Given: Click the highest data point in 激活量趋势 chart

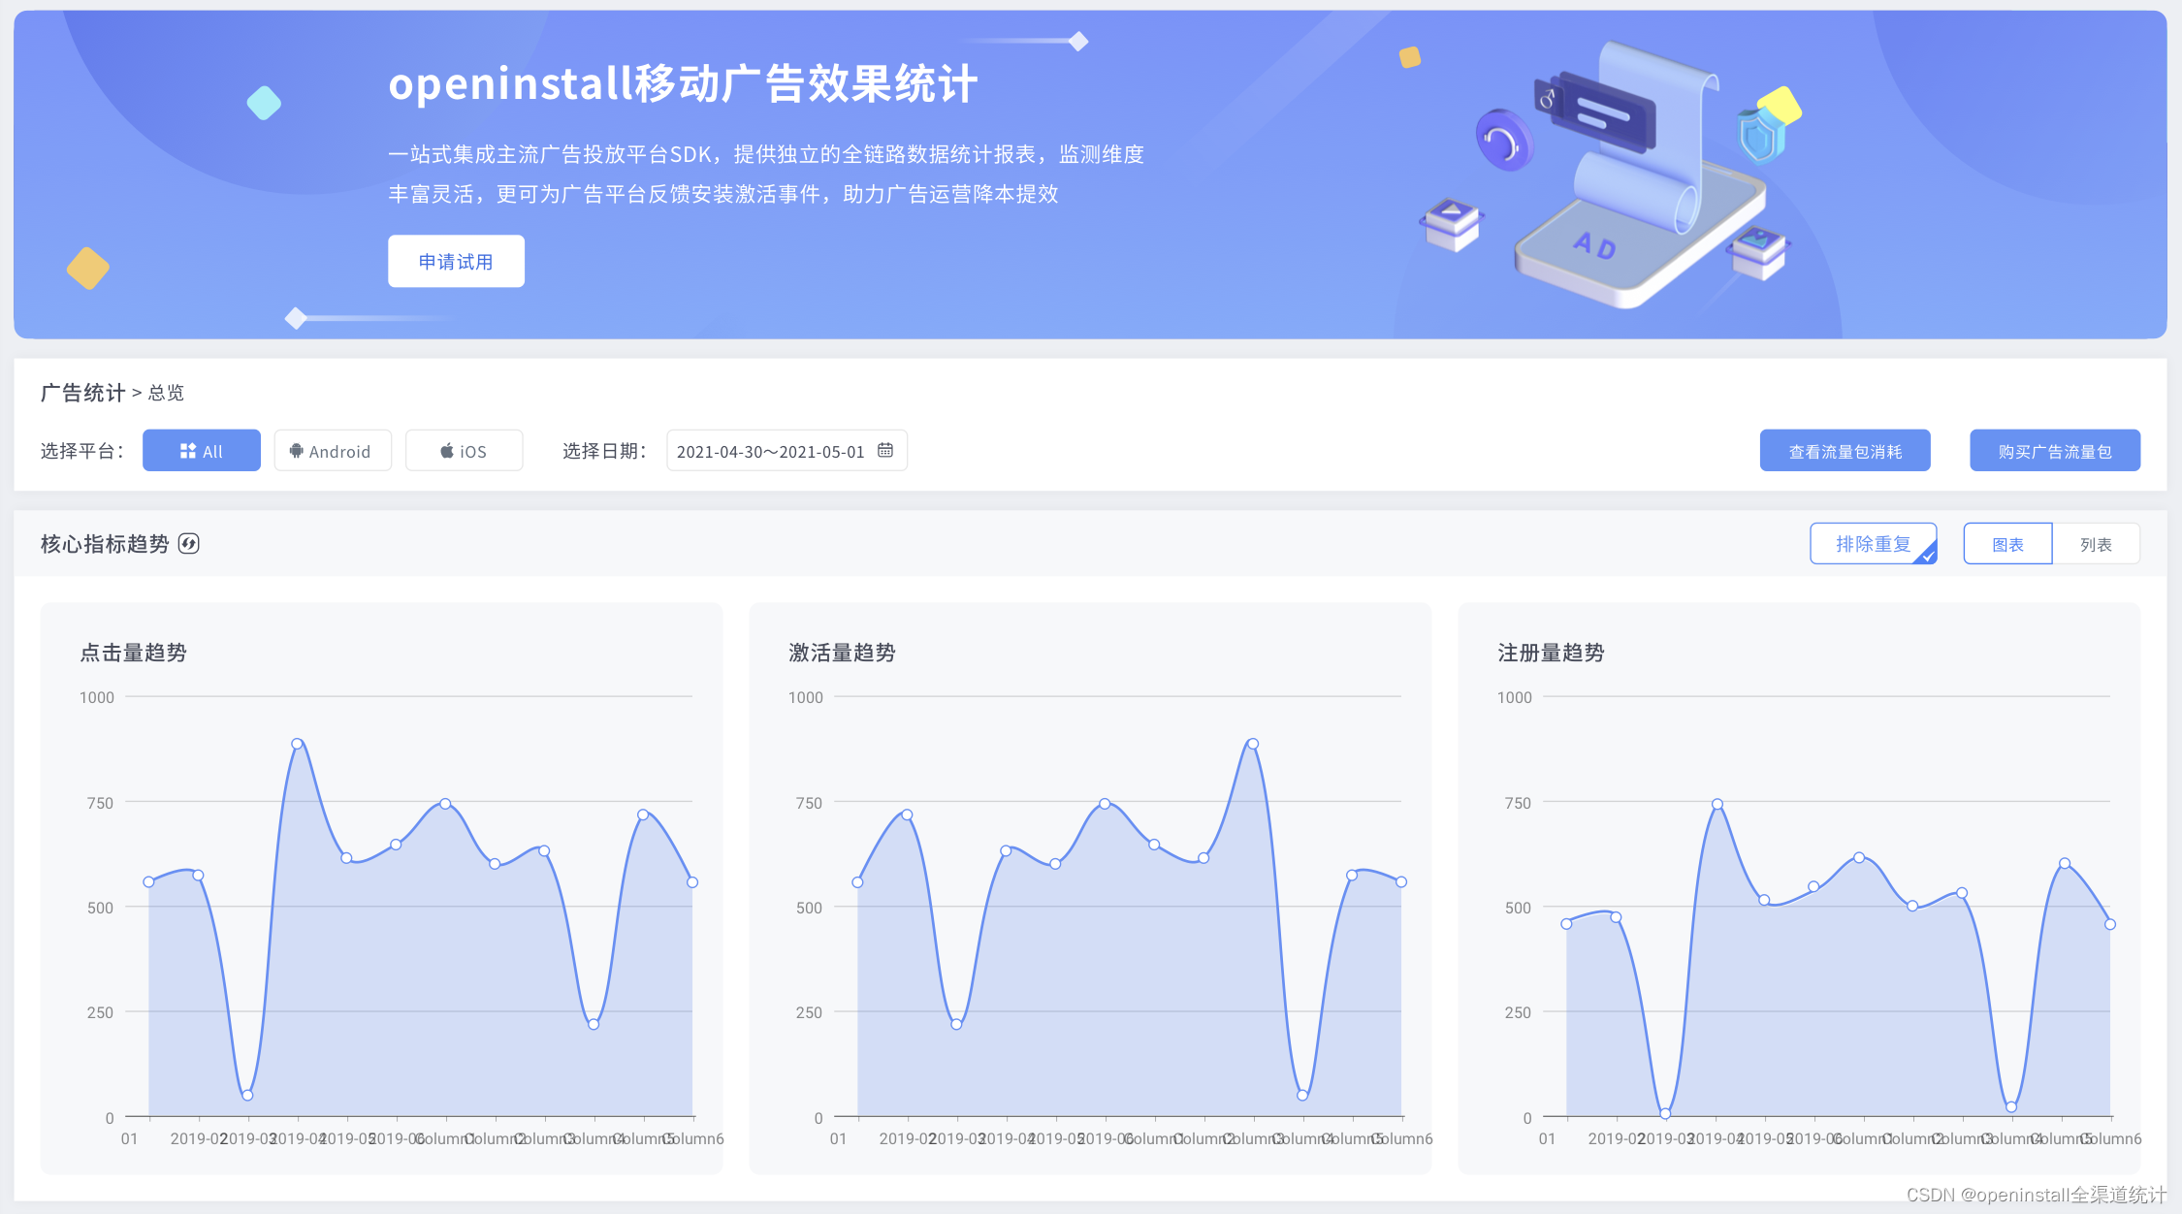Looking at the screenshot, I should [x=1252, y=744].
